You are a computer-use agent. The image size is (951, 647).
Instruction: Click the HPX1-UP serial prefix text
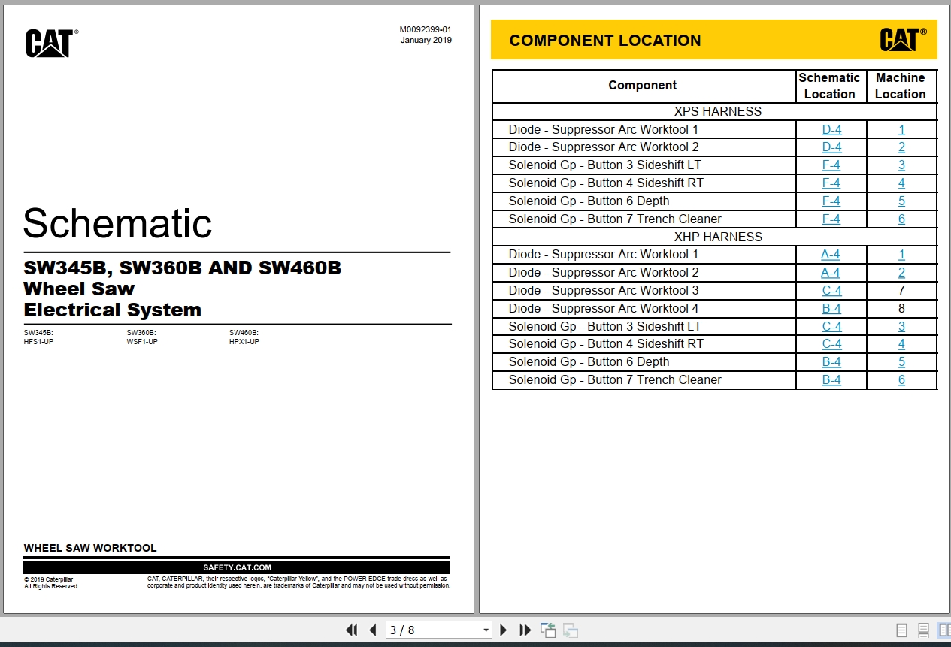(x=244, y=342)
